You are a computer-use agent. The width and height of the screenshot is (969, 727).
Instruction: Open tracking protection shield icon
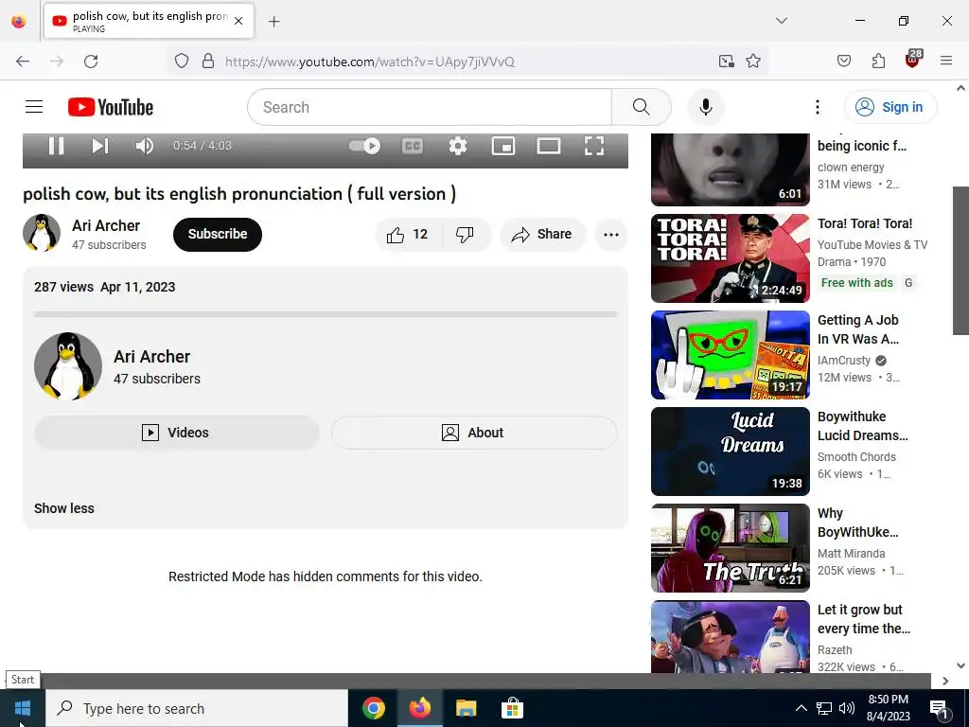tap(181, 62)
